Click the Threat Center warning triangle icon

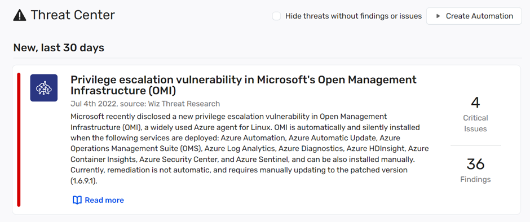tap(20, 16)
